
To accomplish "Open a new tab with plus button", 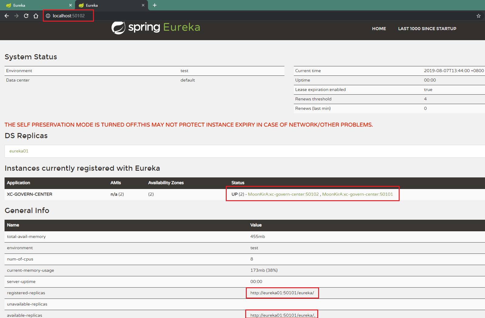I will click(x=155, y=5).
